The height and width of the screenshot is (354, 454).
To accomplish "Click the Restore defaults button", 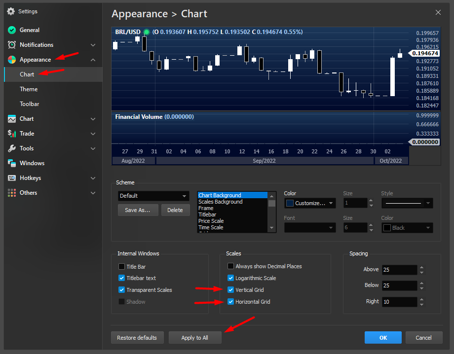I will click(137, 338).
